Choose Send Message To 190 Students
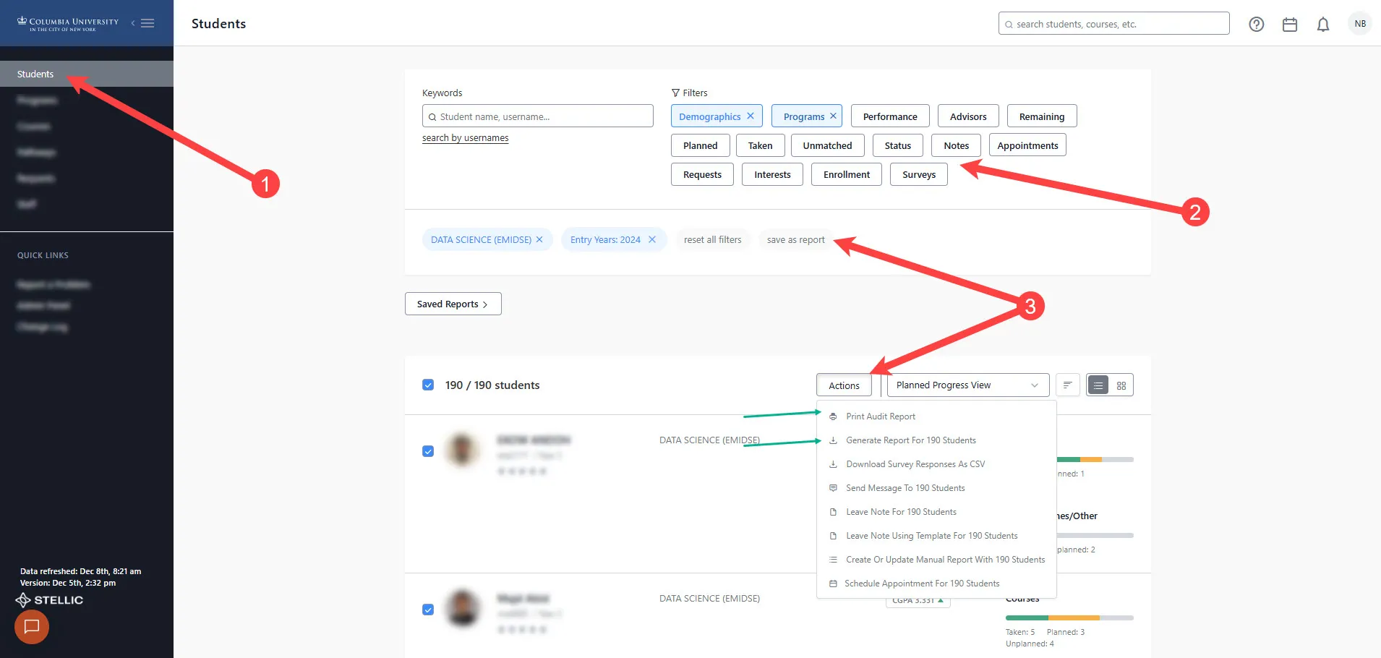The image size is (1381, 658). [x=936, y=488]
